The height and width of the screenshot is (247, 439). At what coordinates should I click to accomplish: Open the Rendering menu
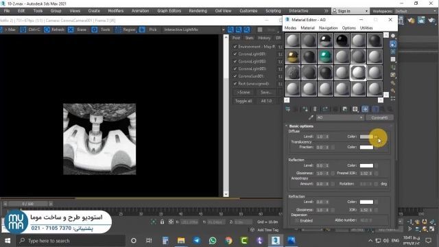point(198,11)
